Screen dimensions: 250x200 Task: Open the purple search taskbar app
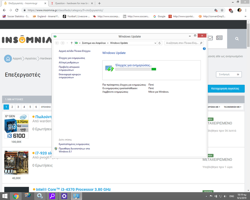52,196
